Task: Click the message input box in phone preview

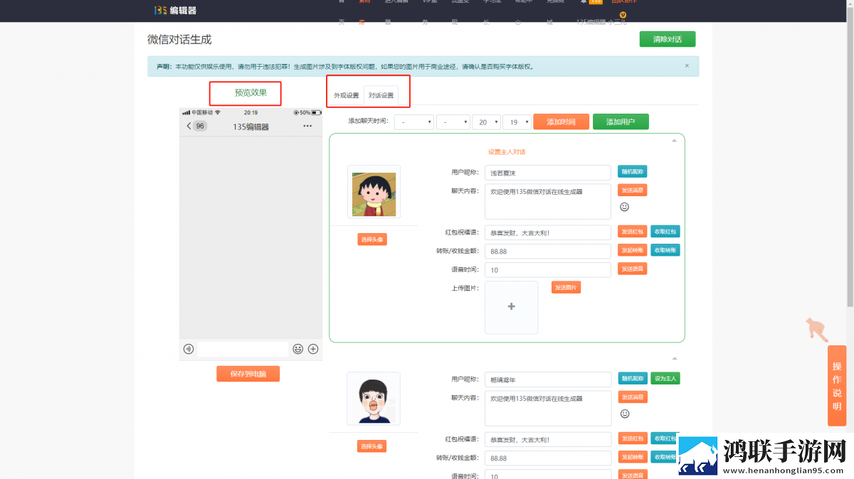Action: [x=243, y=349]
